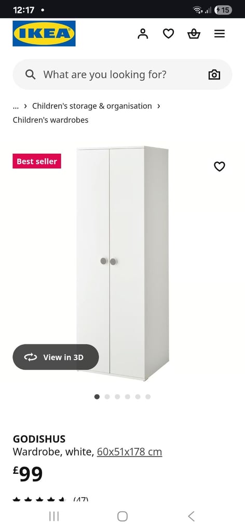Tap Android recent apps button
Image resolution: width=245 pixels, height=532 pixels.
click(x=54, y=516)
